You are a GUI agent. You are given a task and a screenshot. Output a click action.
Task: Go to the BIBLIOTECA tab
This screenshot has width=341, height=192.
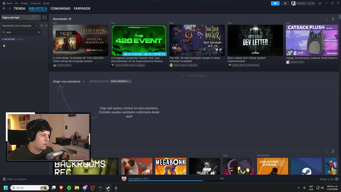tap(38, 9)
